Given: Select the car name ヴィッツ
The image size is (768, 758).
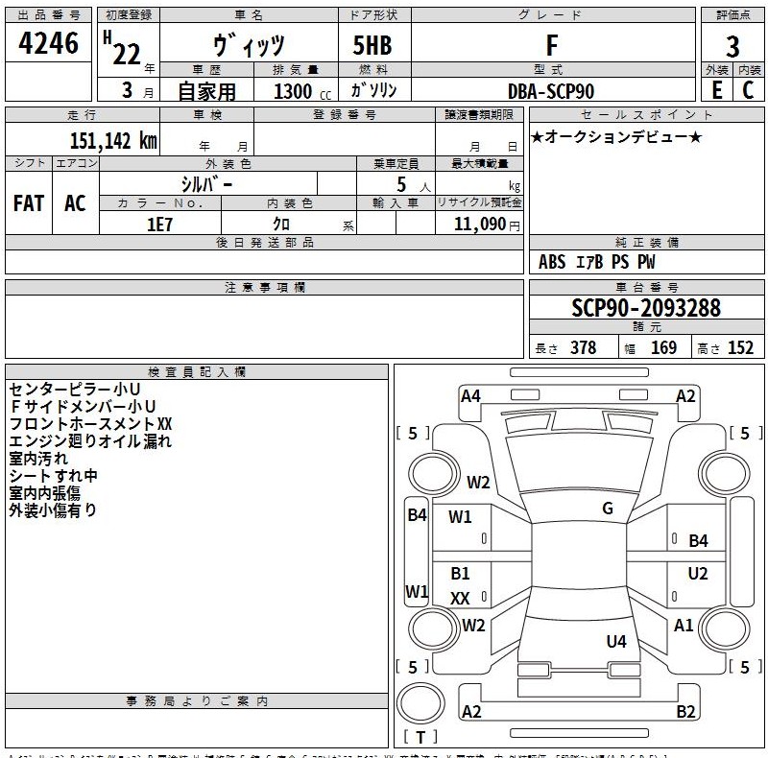Looking at the screenshot, I should coord(249,44).
